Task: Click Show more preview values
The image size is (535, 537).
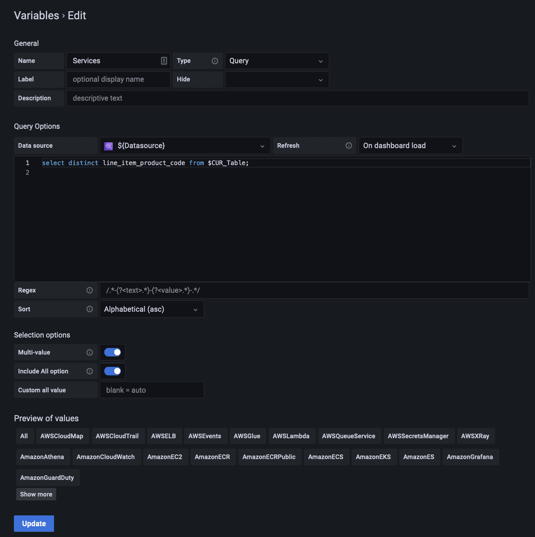Action: (36, 494)
